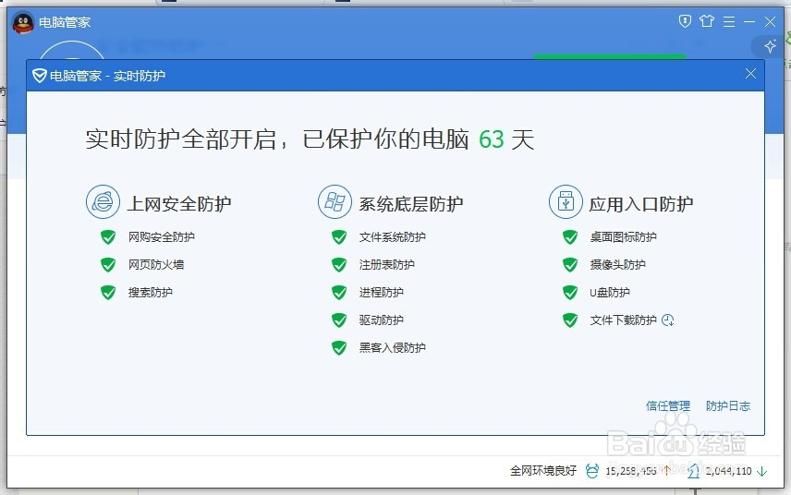The width and height of the screenshot is (791, 495).
Task: Click the 2,044,110 counter value
Action: point(728,471)
